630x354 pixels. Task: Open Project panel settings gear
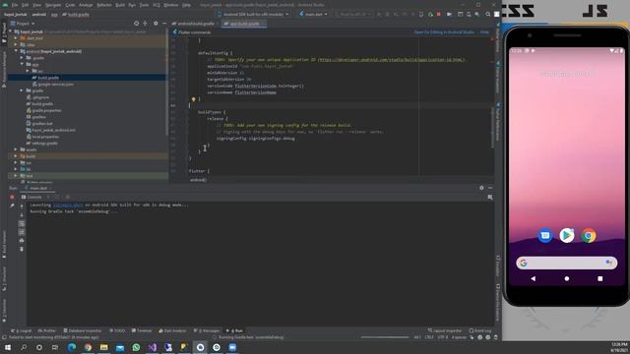pos(156,24)
